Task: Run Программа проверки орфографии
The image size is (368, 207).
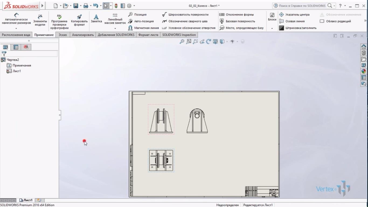Action: click(59, 22)
